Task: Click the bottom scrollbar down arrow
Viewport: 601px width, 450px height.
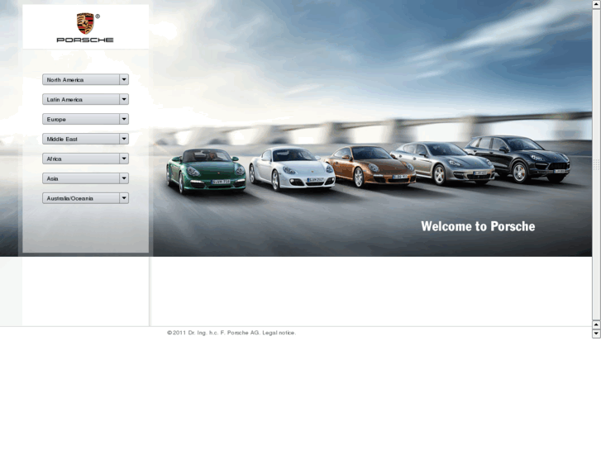Action: pyautogui.click(x=596, y=334)
